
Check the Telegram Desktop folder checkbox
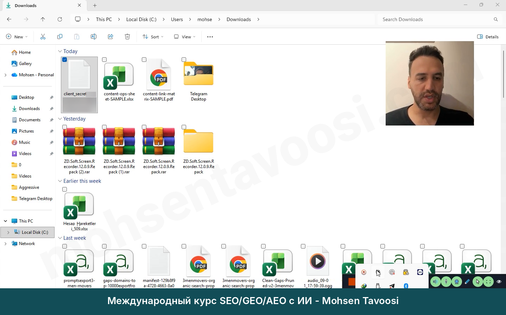pos(184,60)
